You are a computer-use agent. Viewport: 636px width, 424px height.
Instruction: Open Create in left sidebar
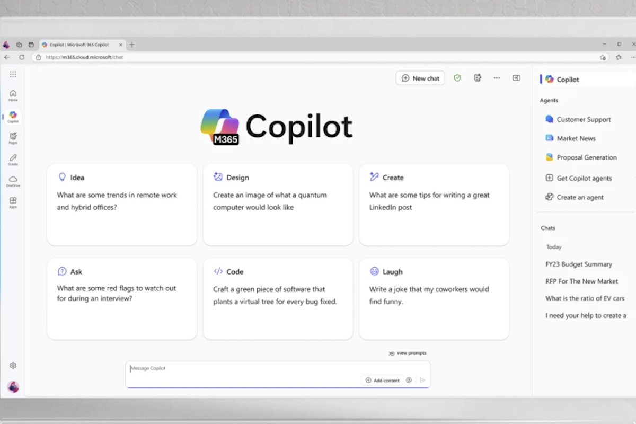[13, 160]
